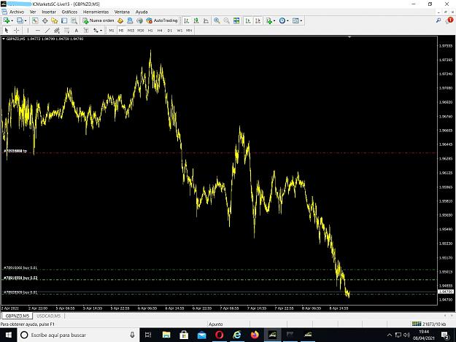Open the Ver menu

(x=33, y=12)
